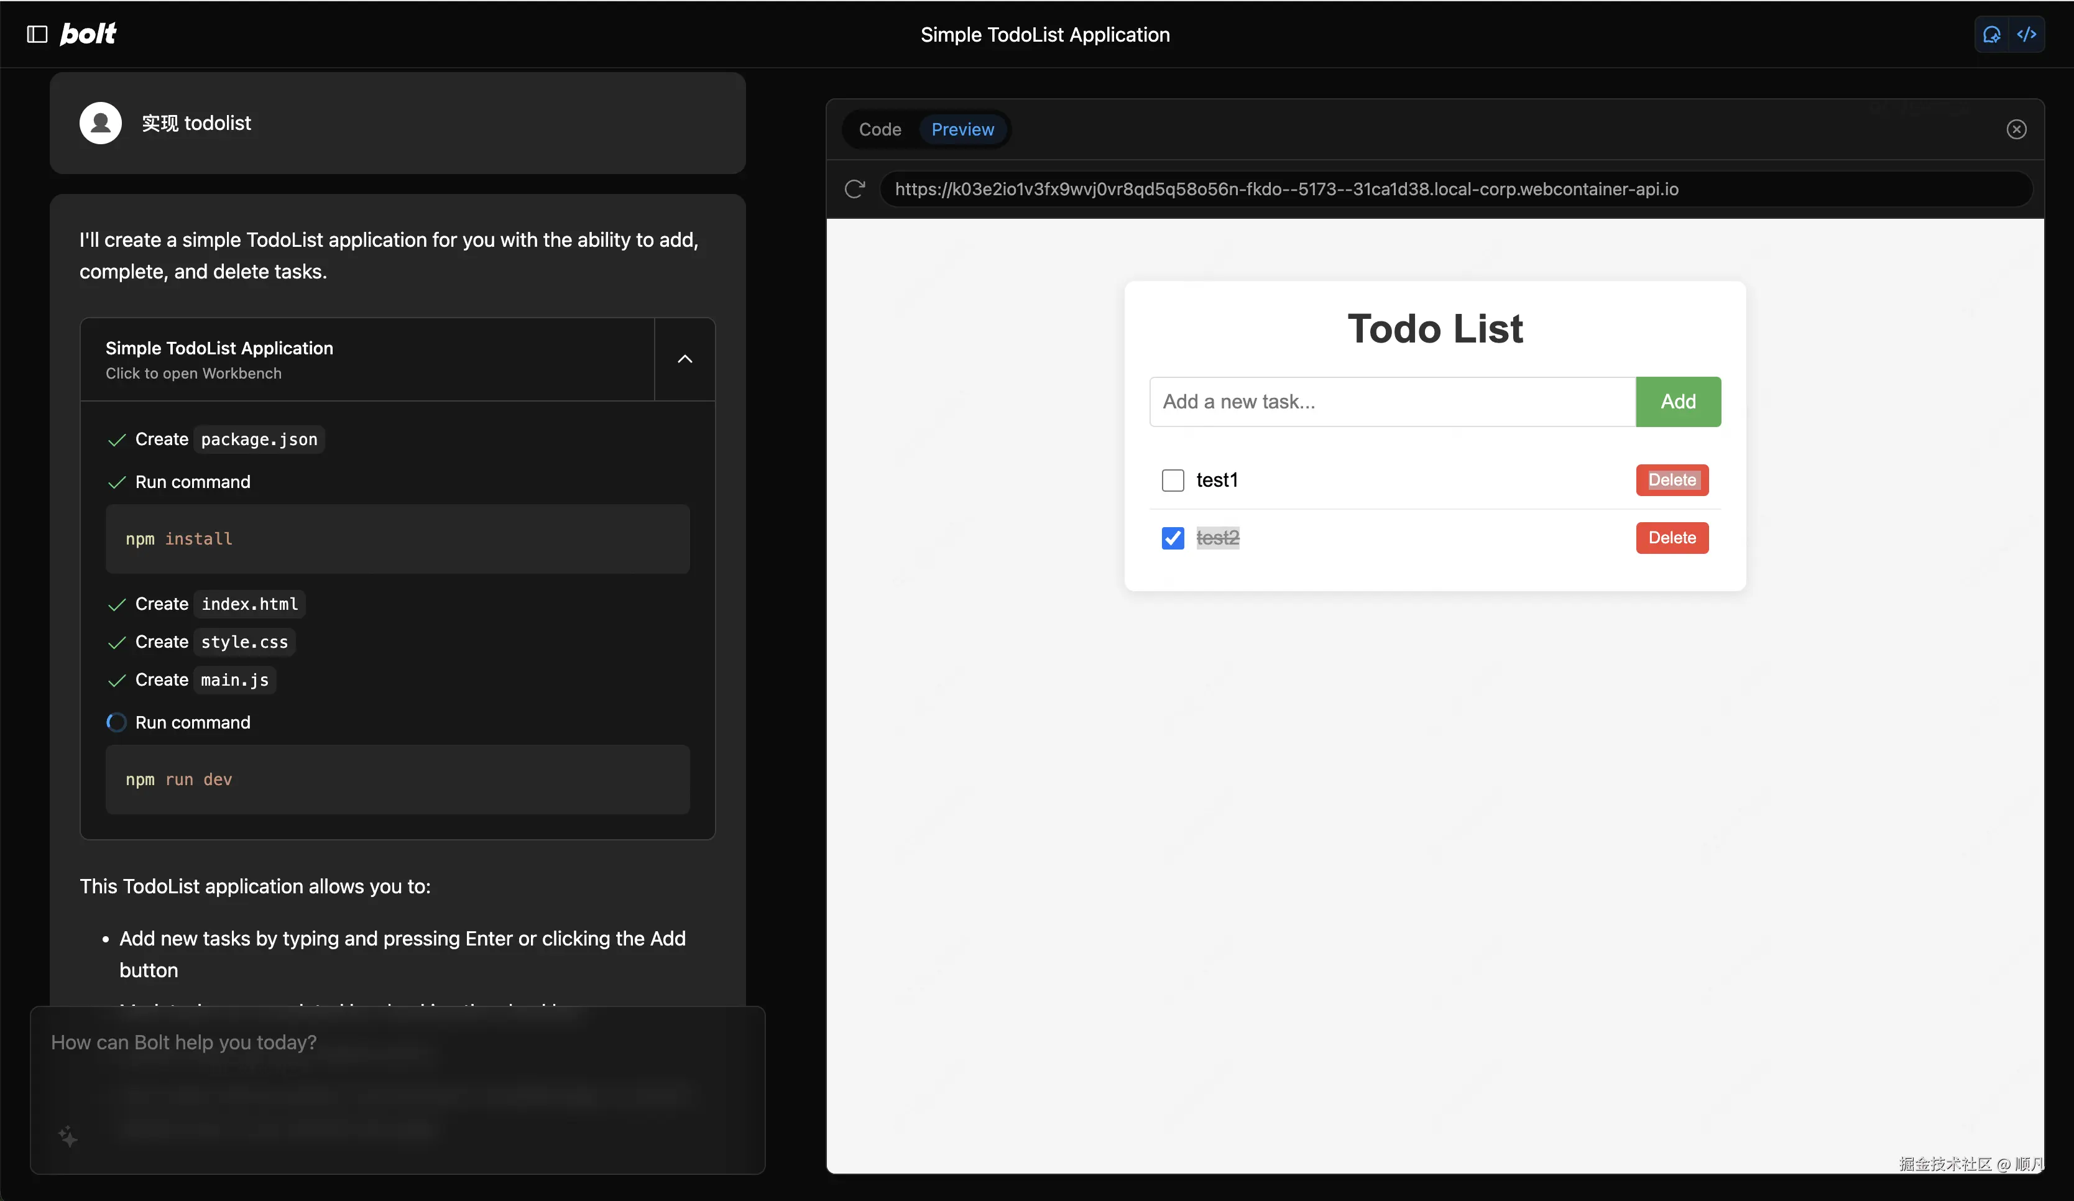Click the Bolt chat prompt box
Image resolution: width=2074 pixels, height=1201 pixels.
coord(397,1070)
